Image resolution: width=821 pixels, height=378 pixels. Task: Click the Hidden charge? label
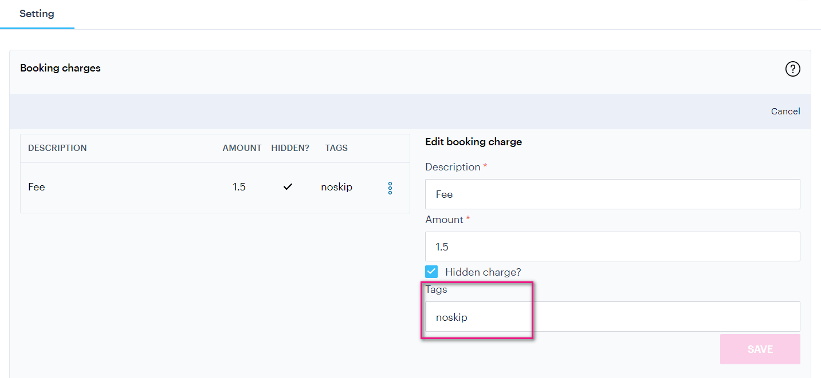pos(483,272)
